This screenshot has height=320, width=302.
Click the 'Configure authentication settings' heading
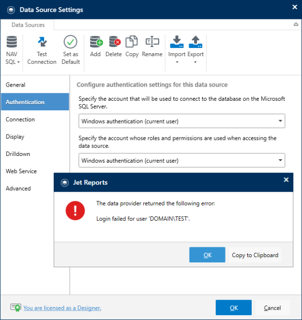[x=152, y=85]
